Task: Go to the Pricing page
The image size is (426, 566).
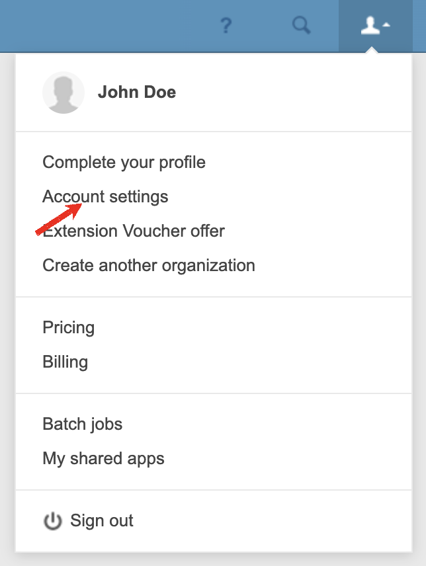Action: (x=68, y=327)
